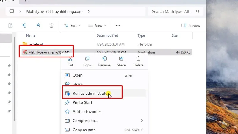238x134 pixels.
Task: Click the greyed Paste icon in the toolbar
Action: coord(10,25)
